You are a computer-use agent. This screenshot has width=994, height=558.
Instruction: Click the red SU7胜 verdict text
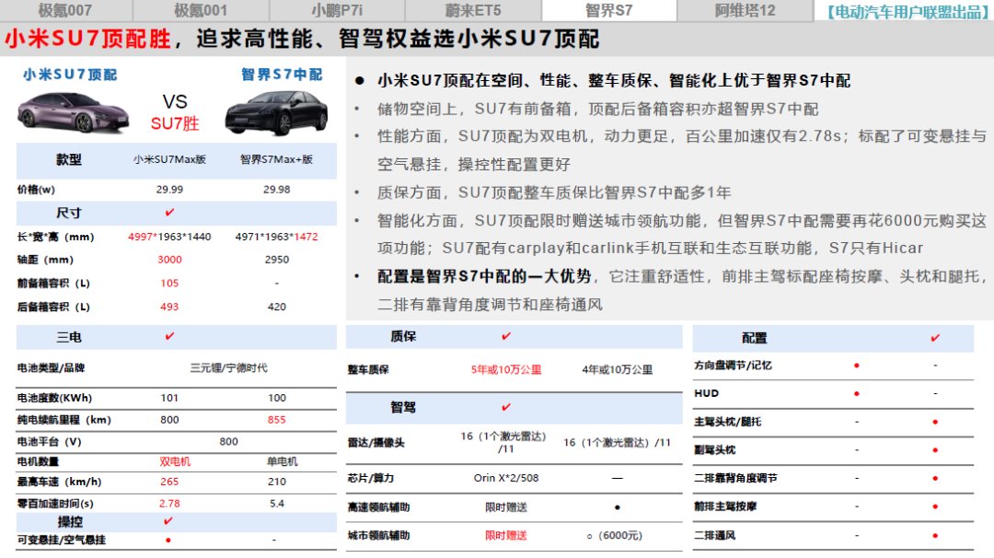(x=175, y=123)
